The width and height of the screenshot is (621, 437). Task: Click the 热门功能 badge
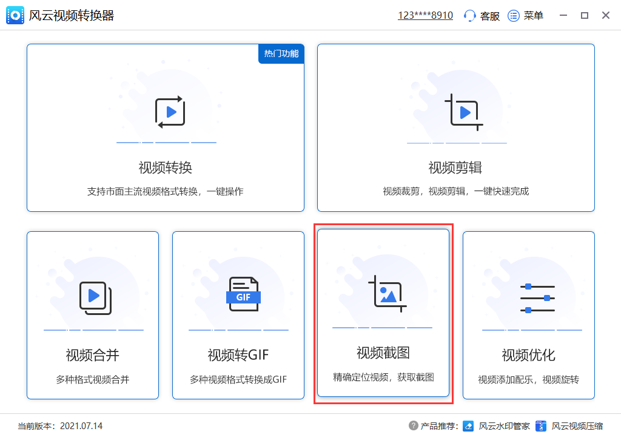click(281, 53)
